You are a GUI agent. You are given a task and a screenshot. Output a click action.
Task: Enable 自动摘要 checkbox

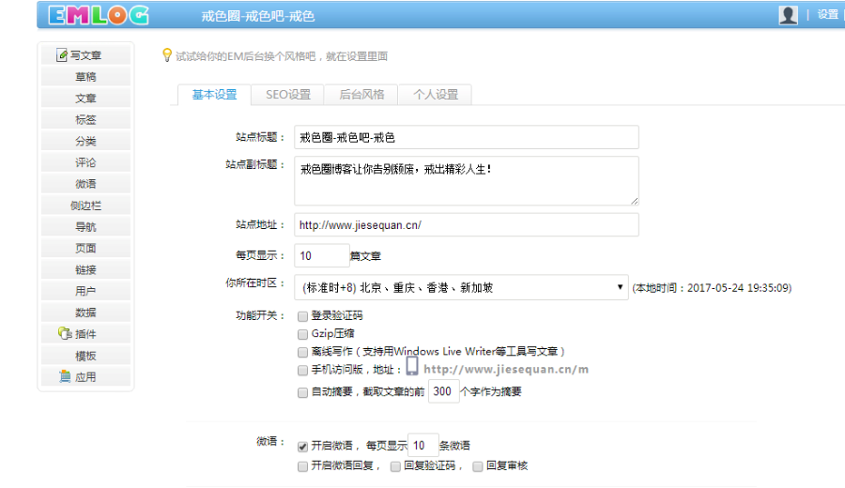[302, 392]
